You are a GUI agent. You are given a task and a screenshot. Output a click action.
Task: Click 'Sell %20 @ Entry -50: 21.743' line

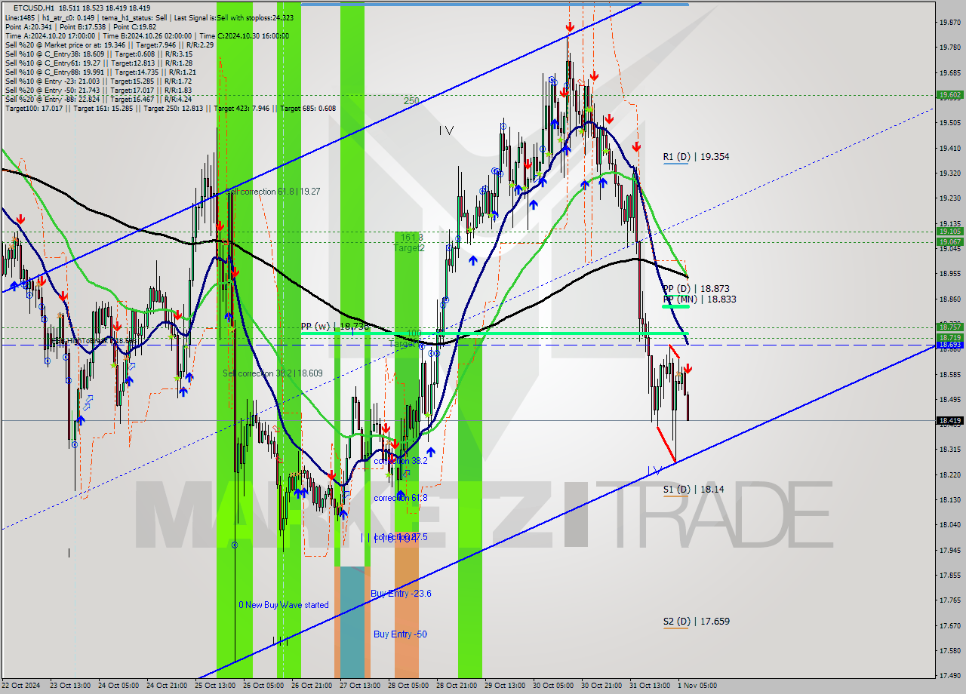[99, 91]
